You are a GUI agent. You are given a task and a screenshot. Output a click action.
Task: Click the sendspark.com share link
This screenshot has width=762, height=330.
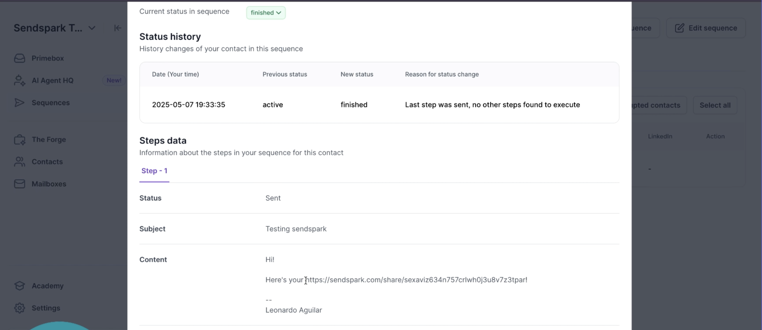(415, 280)
